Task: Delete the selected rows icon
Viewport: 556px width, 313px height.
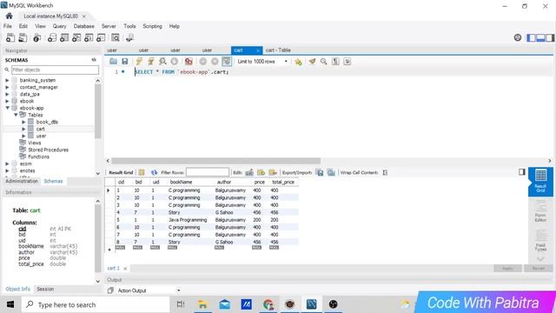Action: pos(273,172)
